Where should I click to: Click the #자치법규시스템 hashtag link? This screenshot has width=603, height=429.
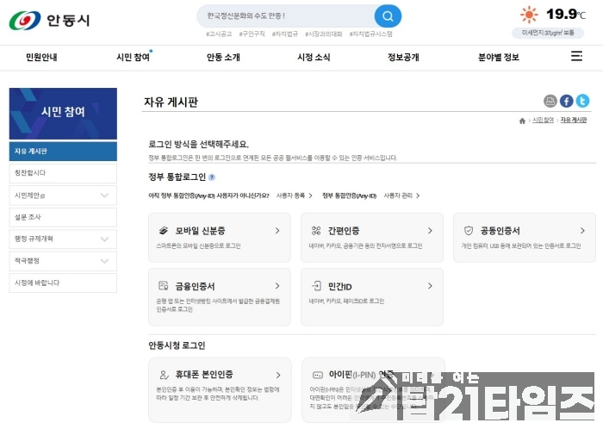(x=370, y=34)
